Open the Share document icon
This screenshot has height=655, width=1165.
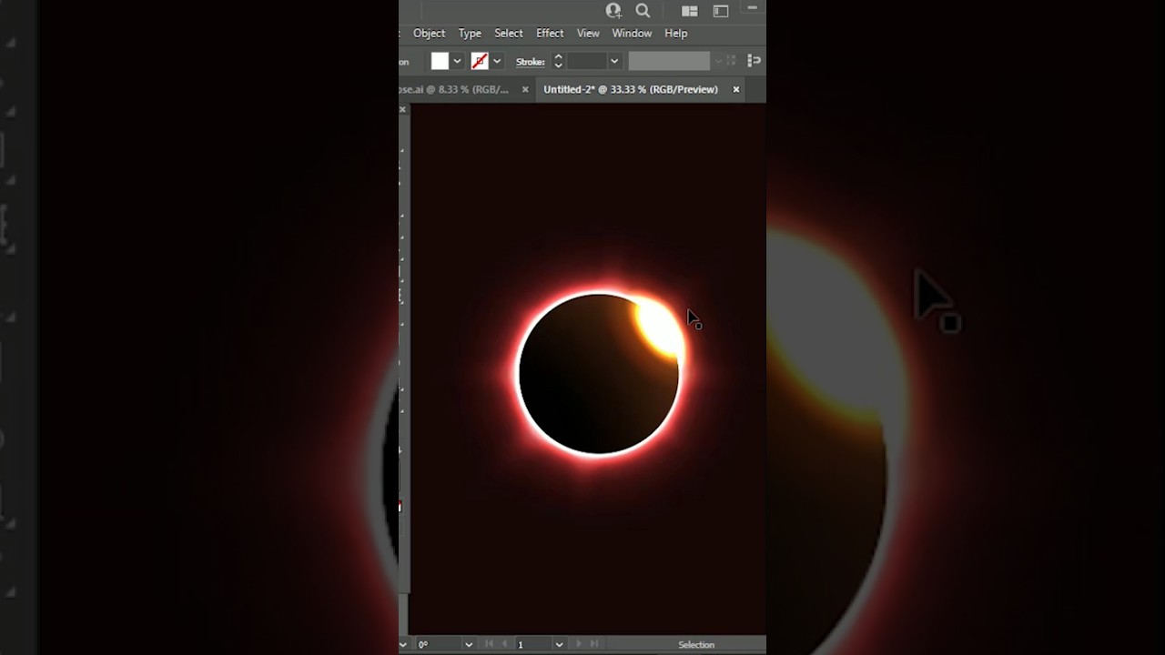[613, 11]
